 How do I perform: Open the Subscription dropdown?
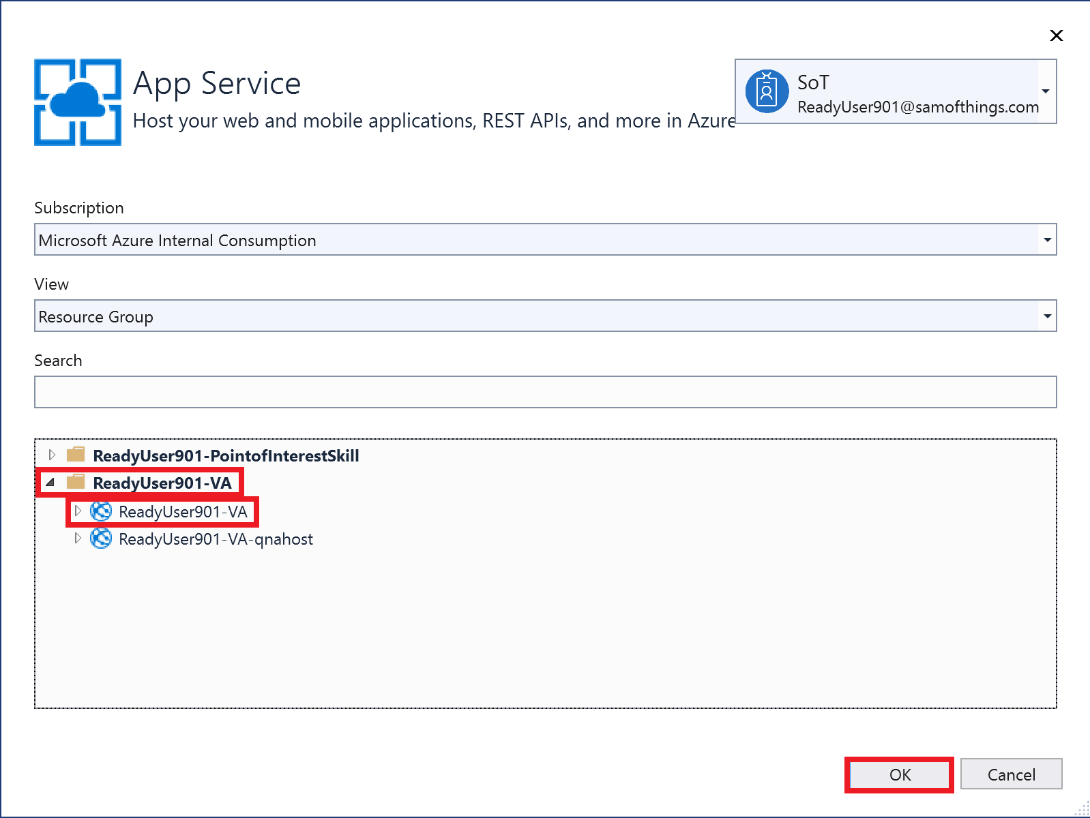(545, 239)
